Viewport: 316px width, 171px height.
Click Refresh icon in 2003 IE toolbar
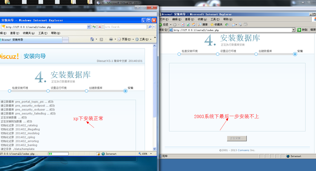pyautogui.click(x=188, y=25)
